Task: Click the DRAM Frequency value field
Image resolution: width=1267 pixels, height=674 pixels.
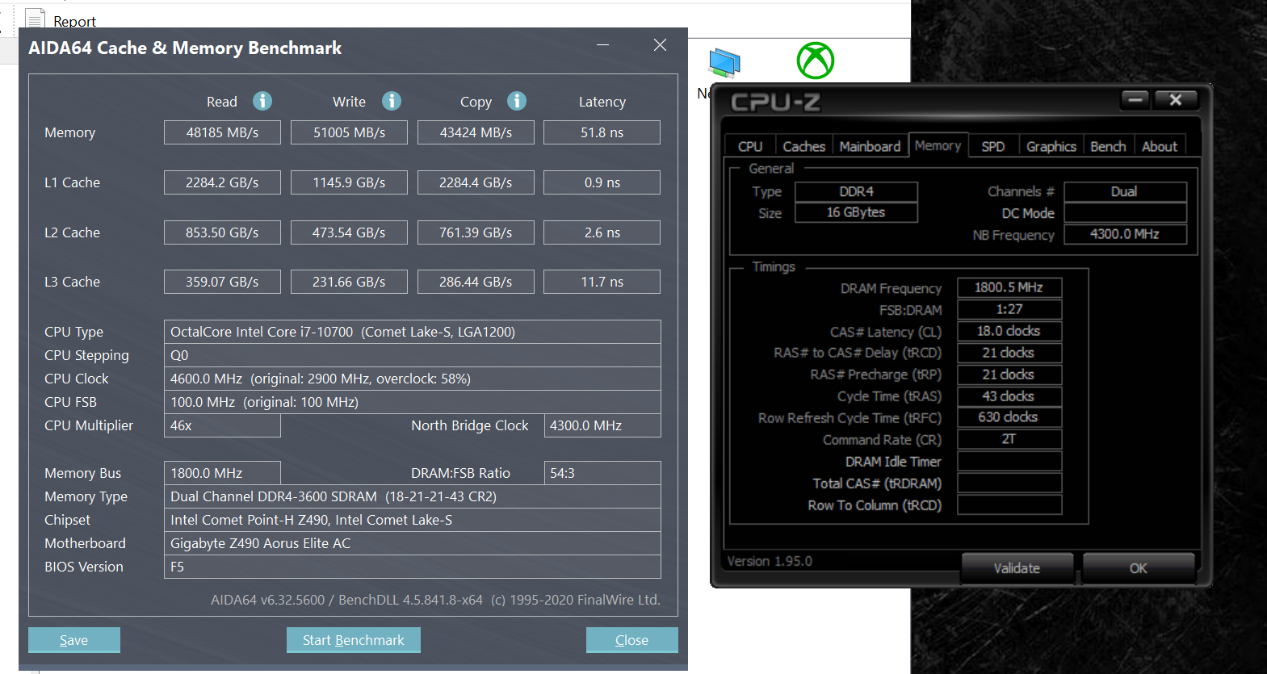Action: pyautogui.click(x=1009, y=287)
